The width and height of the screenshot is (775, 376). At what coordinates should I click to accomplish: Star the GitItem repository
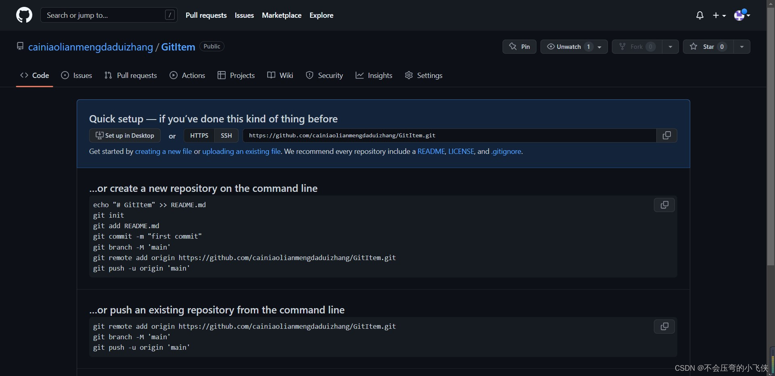pyautogui.click(x=708, y=47)
